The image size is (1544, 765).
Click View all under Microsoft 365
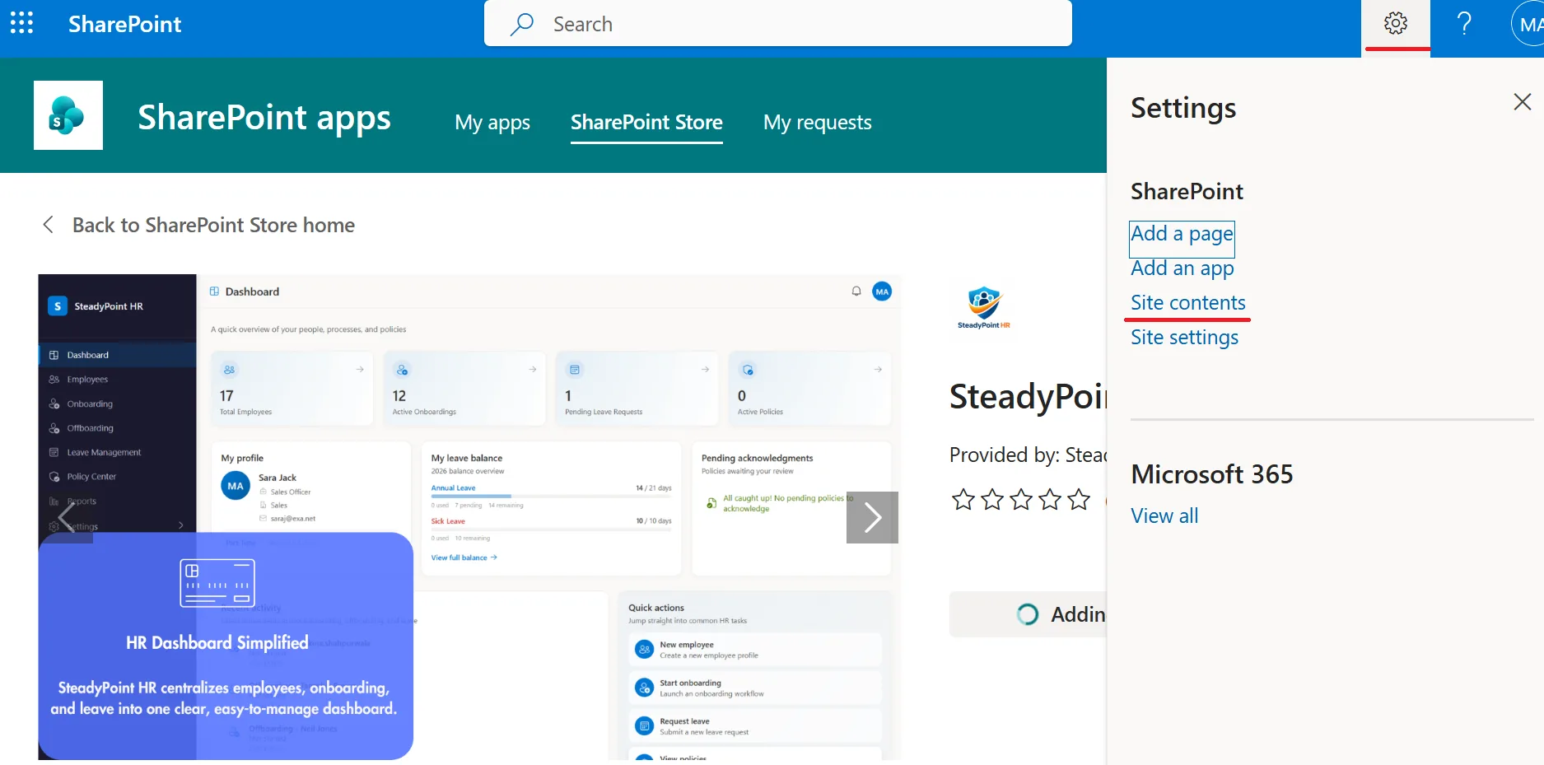point(1164,516)
